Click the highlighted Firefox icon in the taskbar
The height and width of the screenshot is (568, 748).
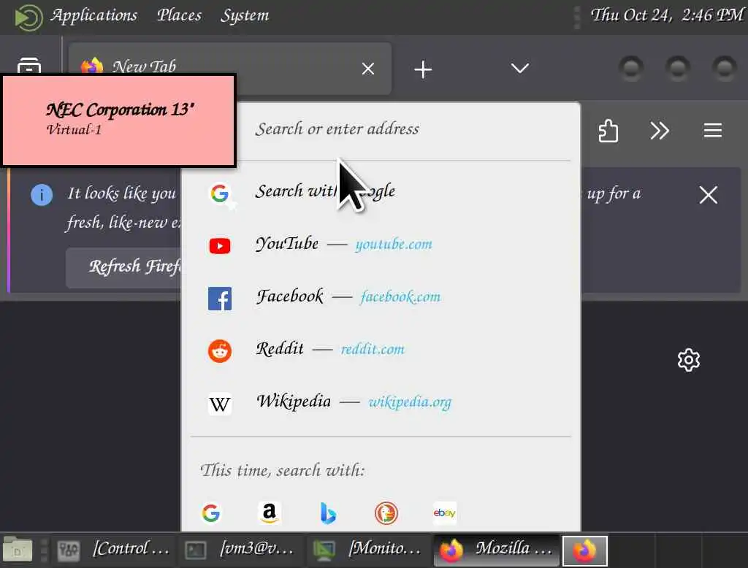(585, 550)
